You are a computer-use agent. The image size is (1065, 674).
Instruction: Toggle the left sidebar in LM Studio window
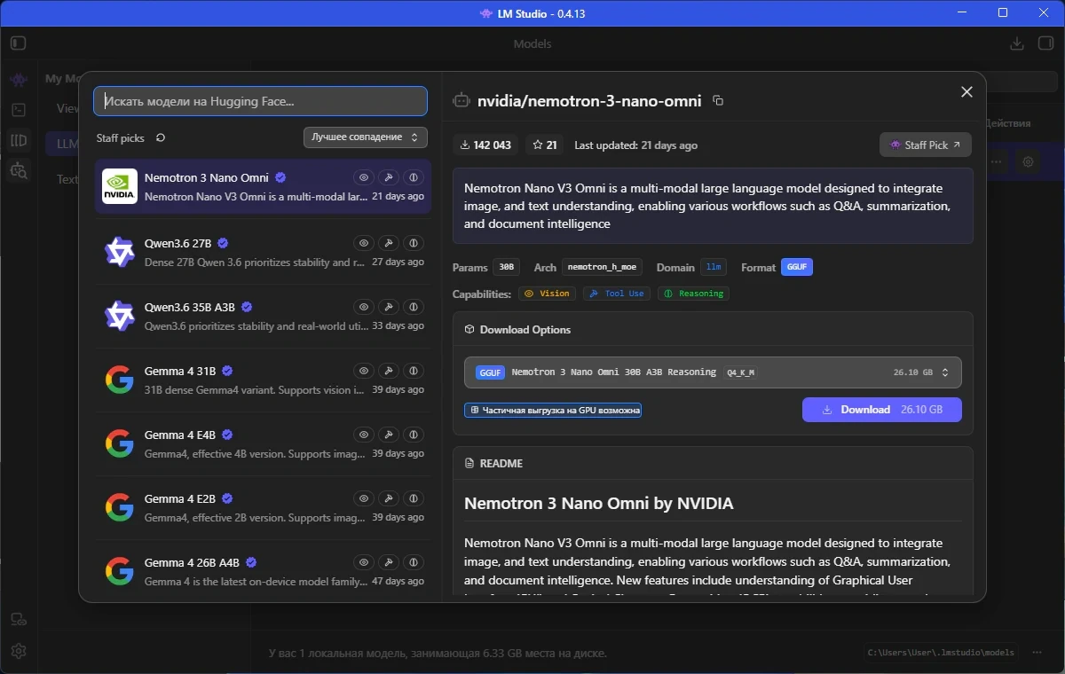coord(19,43)
